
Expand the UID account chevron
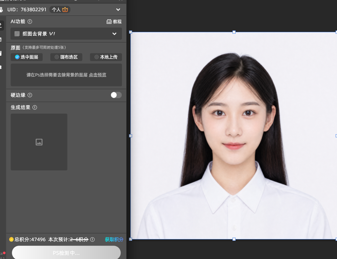[x=118, y=10]
